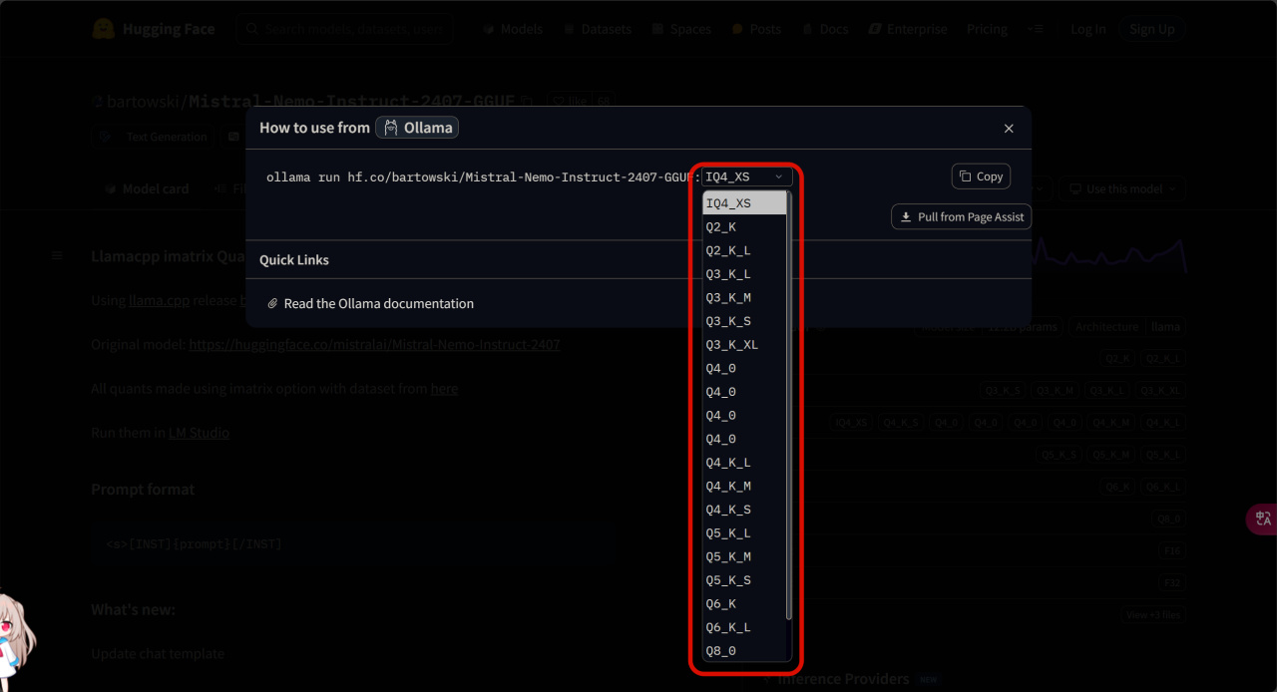
Task: Select Q4_K_L quantization option
Action: 744,463
